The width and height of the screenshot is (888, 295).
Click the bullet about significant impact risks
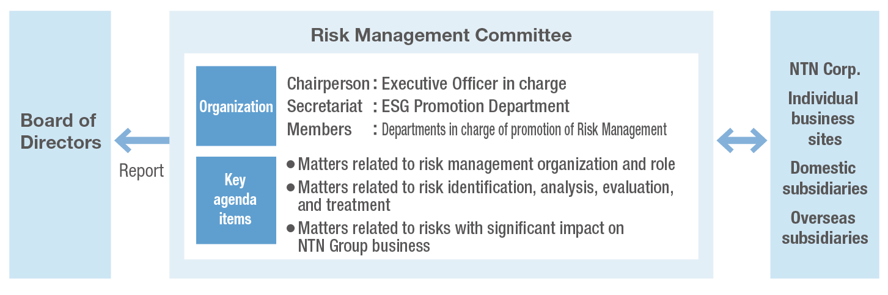point(455,237)
